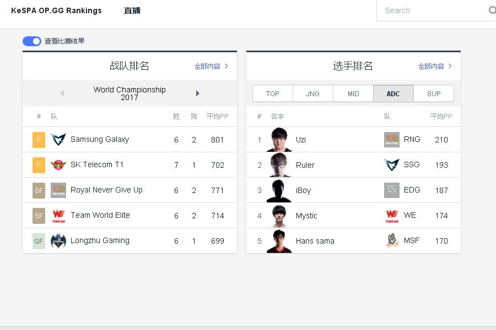Viewport: 496px width, 330px height.
Task: Open 全部内容 for team rankings
Action: [211, 67]
